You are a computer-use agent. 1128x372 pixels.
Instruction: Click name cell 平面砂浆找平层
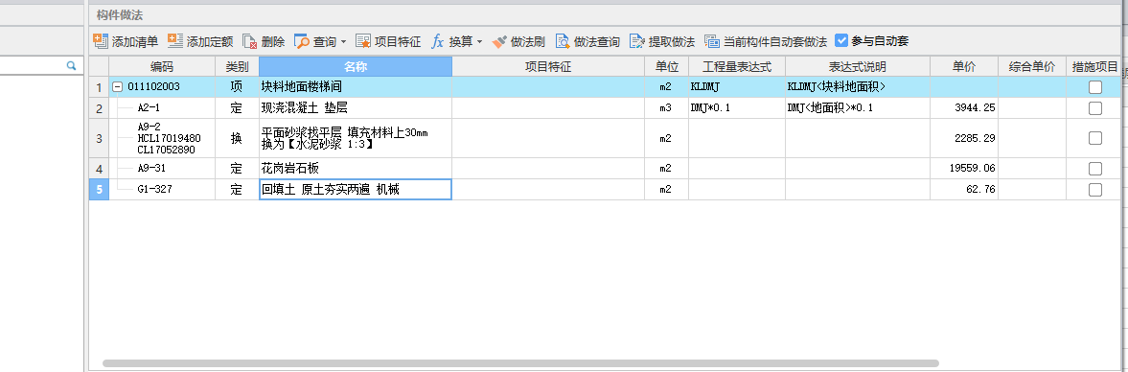356,138
